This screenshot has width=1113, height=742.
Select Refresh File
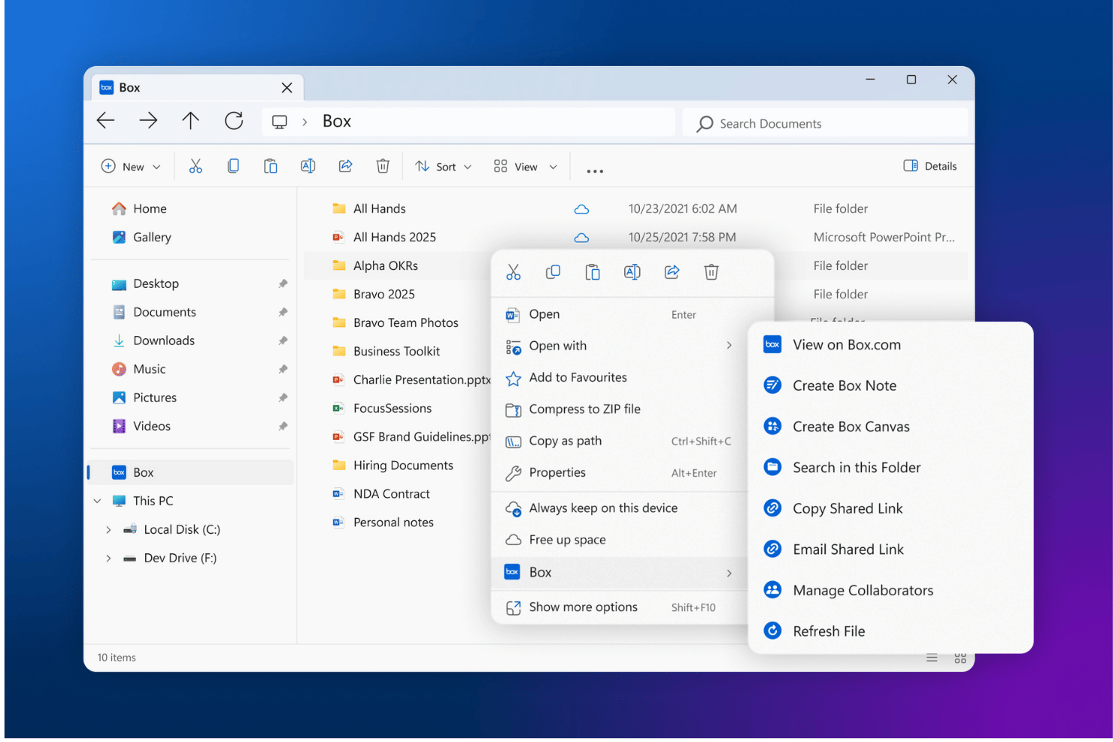point(890,631)
